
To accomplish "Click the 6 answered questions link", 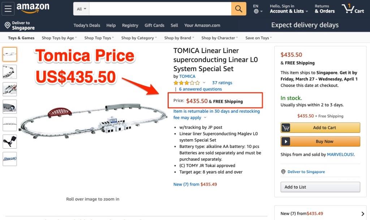I will click(x=200, y=89).
